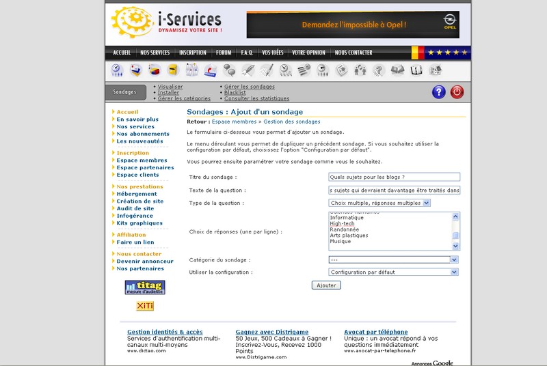Open 'Gestion identités & accès' ad link
The width and height of the screenshot is (547, 366).
(165, 332)
